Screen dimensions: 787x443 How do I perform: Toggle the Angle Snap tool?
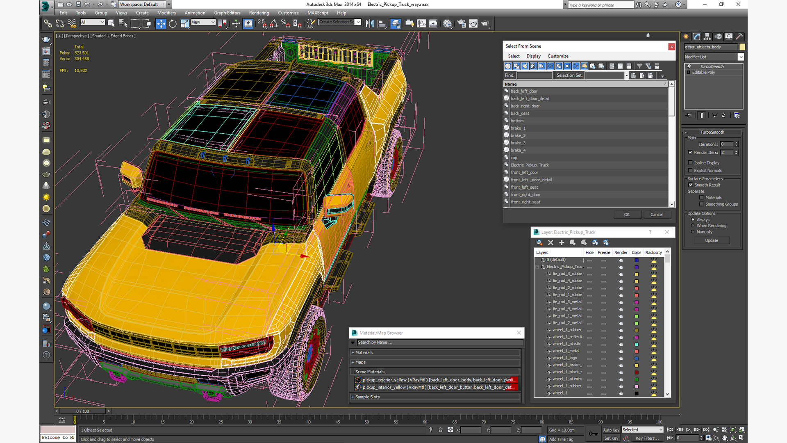(x=274, y=23)
